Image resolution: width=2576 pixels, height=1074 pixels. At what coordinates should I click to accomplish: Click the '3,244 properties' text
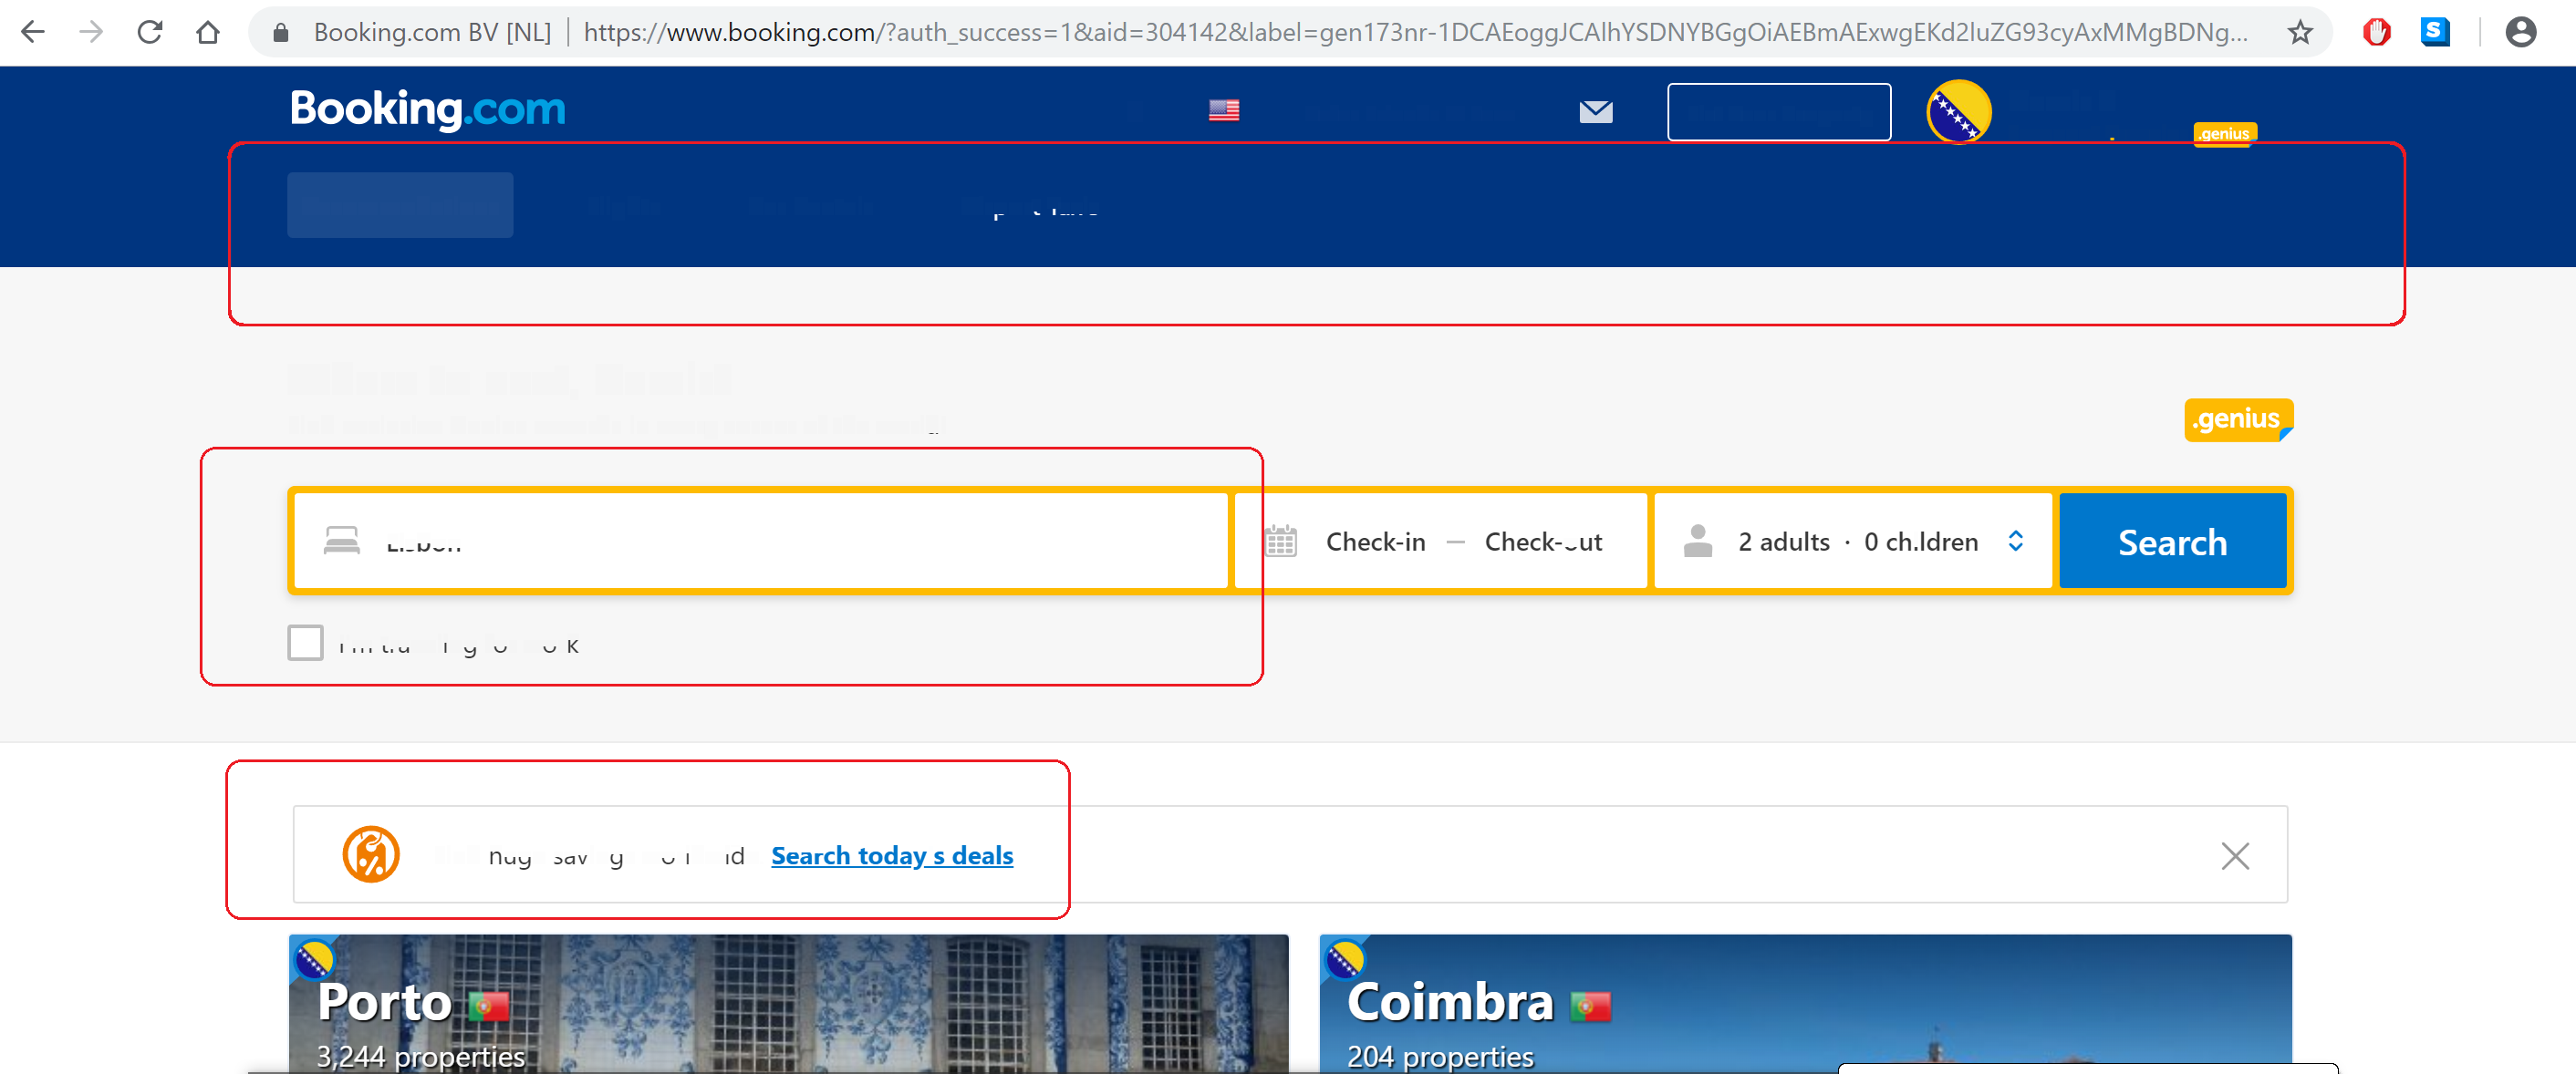tap(420, 1056)
